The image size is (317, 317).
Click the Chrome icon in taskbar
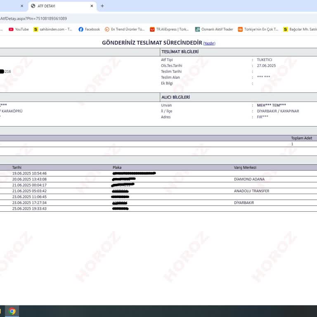[12, 311]
